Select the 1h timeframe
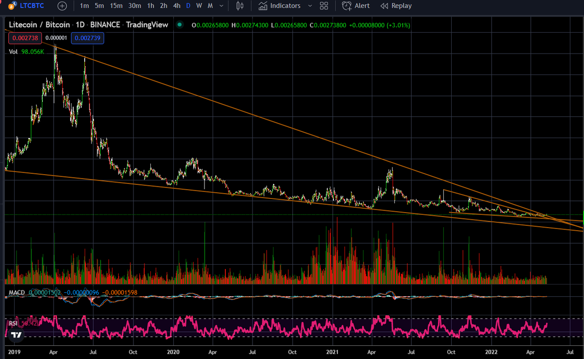Screen dimensions: 584x359 (151, 6)
